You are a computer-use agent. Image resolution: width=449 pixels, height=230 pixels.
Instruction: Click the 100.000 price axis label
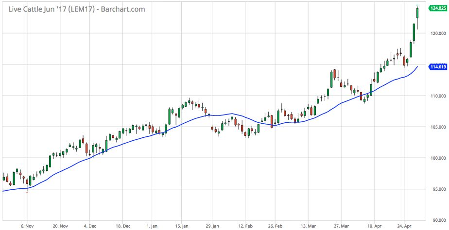[x=439, y=158]
